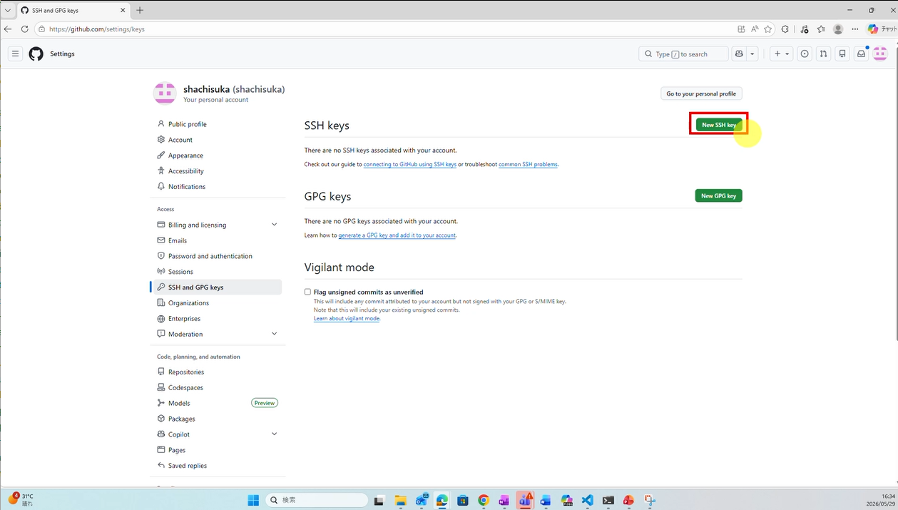
Task: Open the Repositories icon in GitHub header
Action: pyautogui.click(x=842, y=53)
